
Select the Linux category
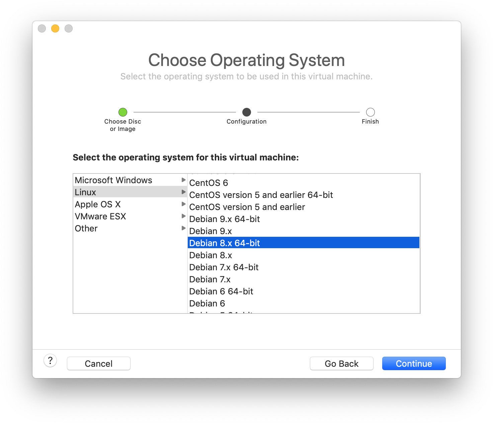tap(130, 192)
